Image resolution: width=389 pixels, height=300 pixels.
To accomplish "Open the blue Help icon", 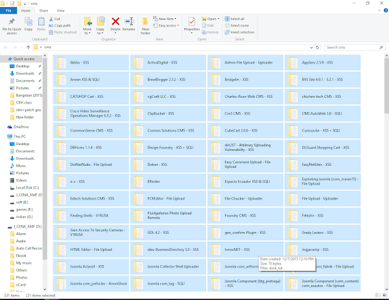I will coord(386,10).
